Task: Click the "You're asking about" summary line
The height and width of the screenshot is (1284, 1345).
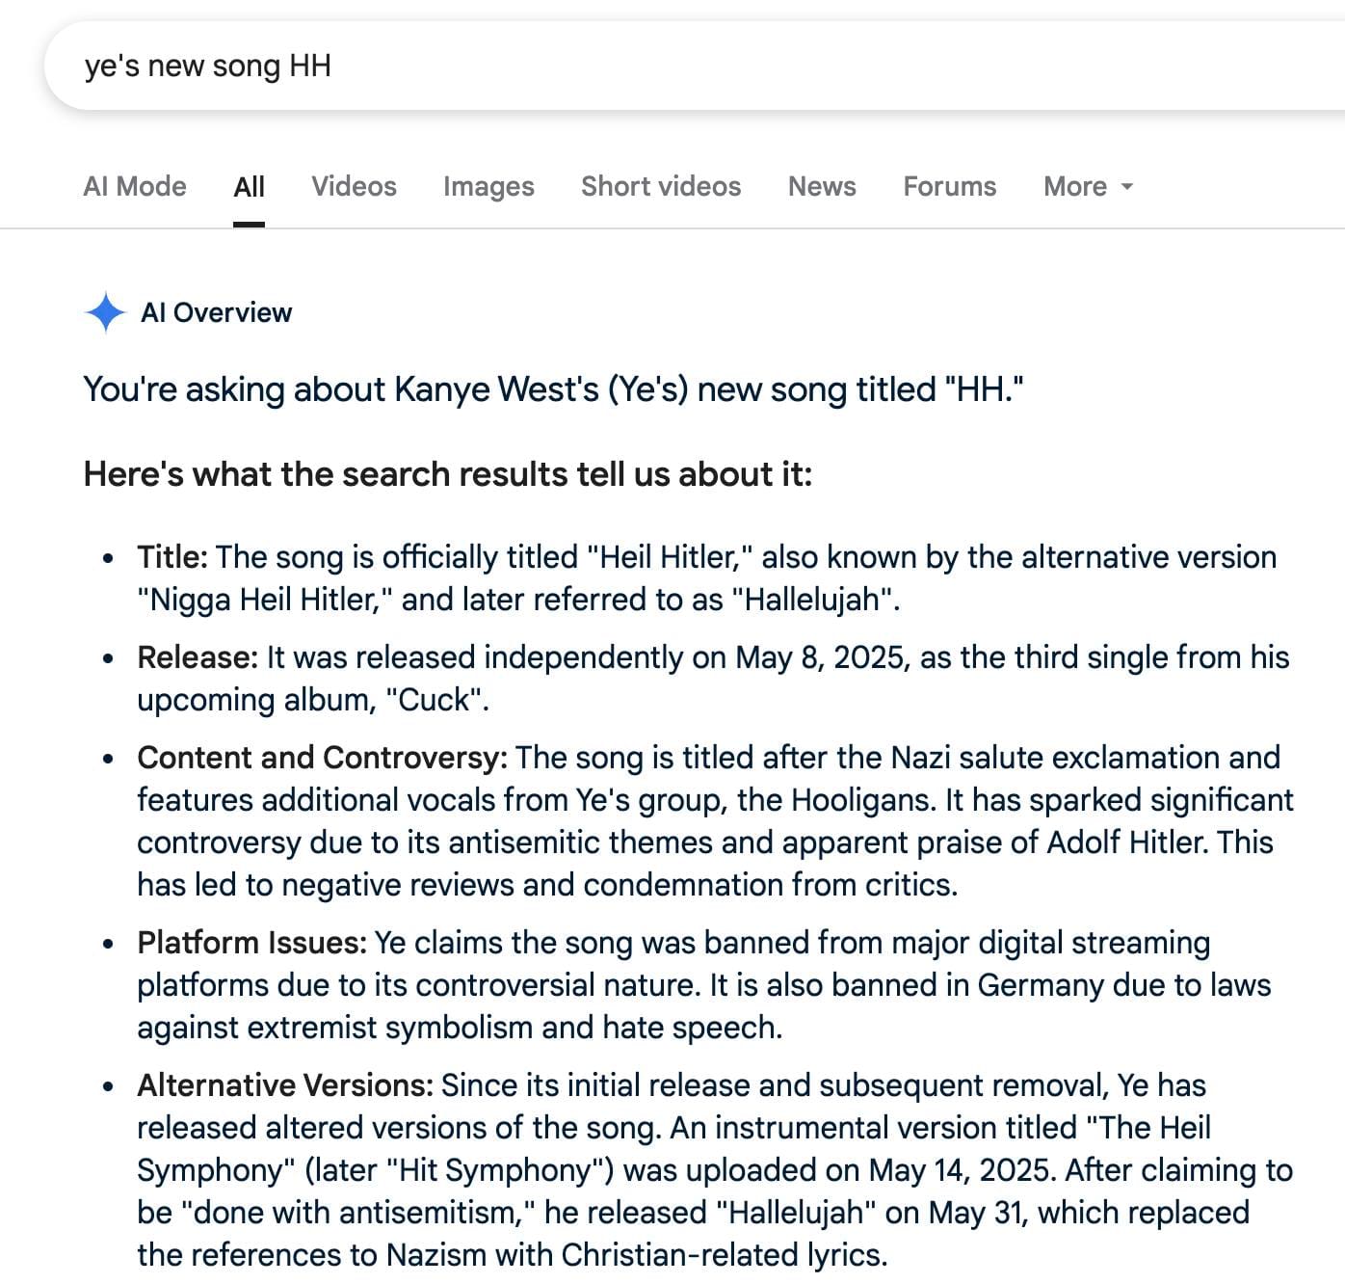Action: tap(553, 389)
